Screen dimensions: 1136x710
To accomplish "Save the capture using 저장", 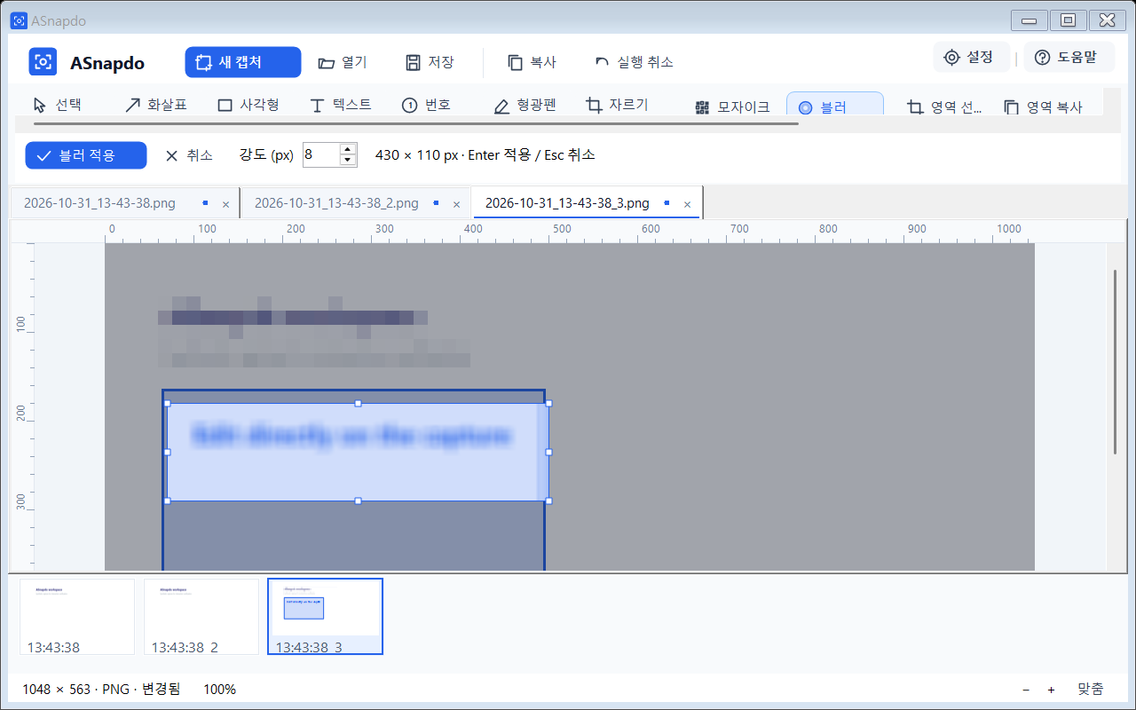I will [x=430, y=62].
